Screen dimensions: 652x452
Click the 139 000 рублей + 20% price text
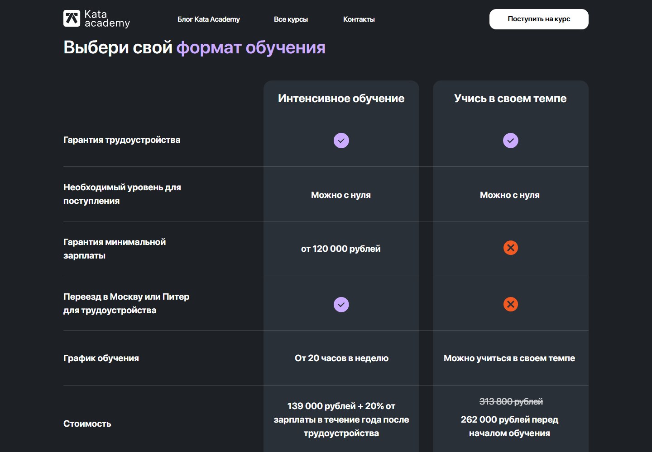click(x=341, y=419)
